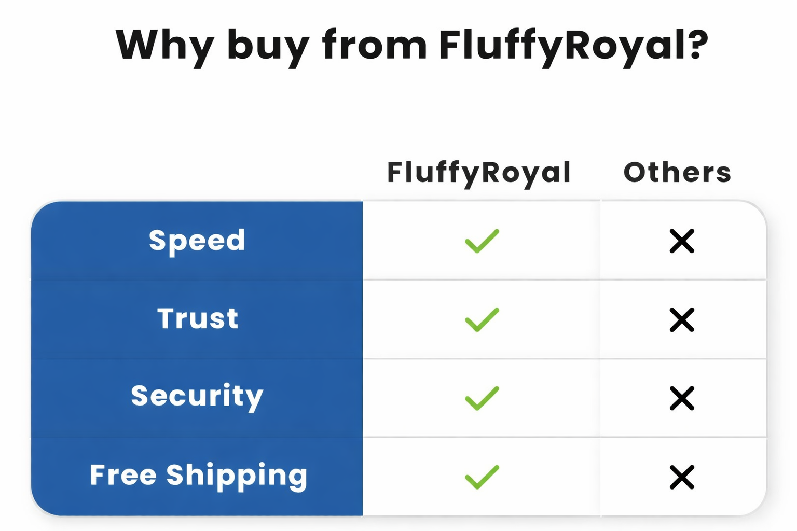Screen dimensions: 797x531
Task: Click the FluffyRoyal column header
Action: pyautogui.click(x=479, y=173)
